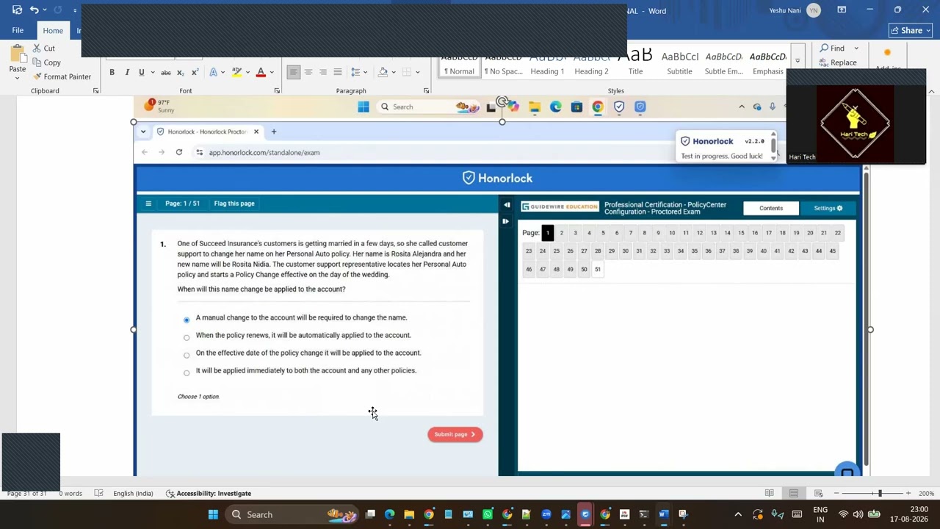Click the Copy command in Clipboard group
940x529 pixels.
point(46,62)
